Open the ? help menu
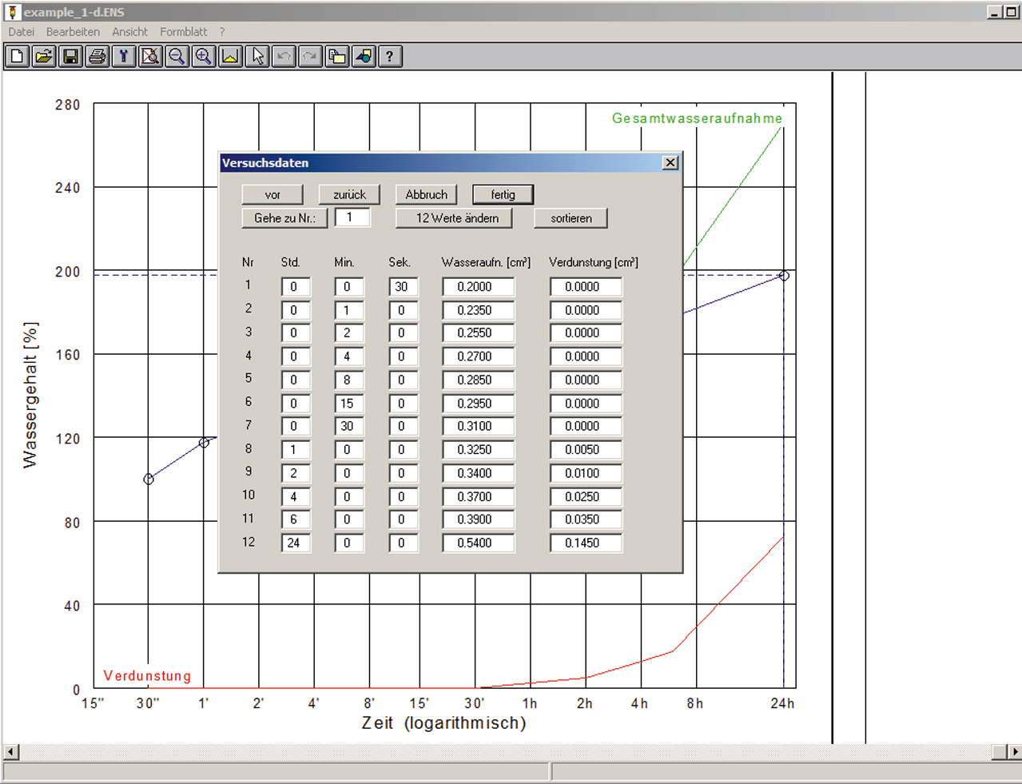Screen dimensions: 1022x784 point(222,32)
